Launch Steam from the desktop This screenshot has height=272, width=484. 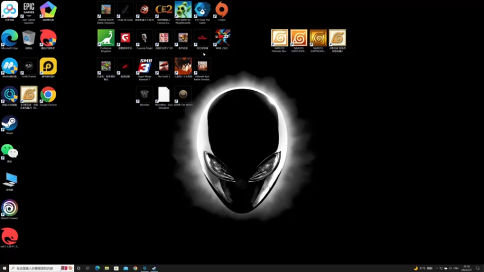coord(10,125)
